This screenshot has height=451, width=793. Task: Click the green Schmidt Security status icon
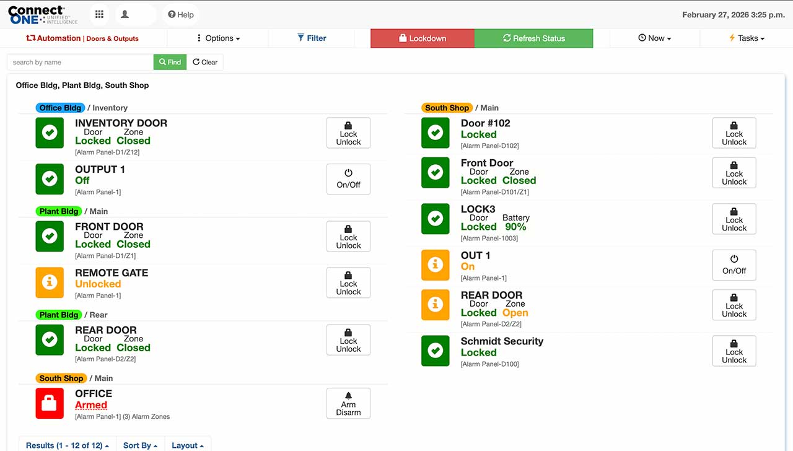[x=436, y=351]
